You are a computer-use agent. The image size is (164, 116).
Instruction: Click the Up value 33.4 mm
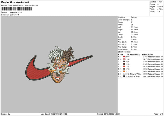(134, 32)
